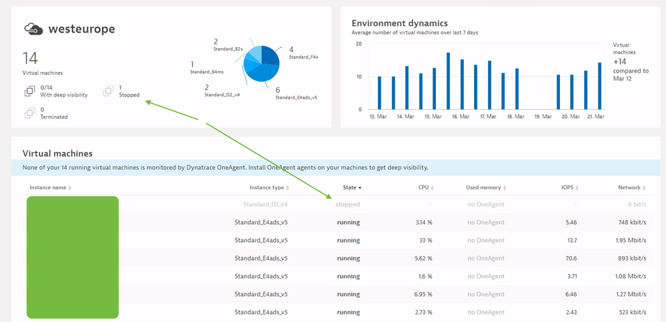666x322 pixels.
Task: Click the Azure cloud icon beside westeurope
Action: coord(33,29)
